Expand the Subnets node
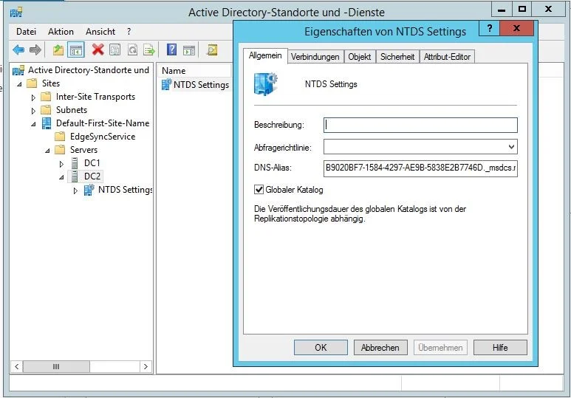Screen dimensions: 571x398 [33, 110]
